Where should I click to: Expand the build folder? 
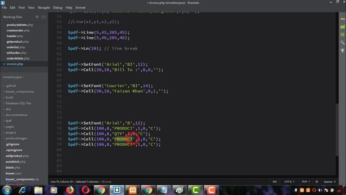(x=9, y=97)
